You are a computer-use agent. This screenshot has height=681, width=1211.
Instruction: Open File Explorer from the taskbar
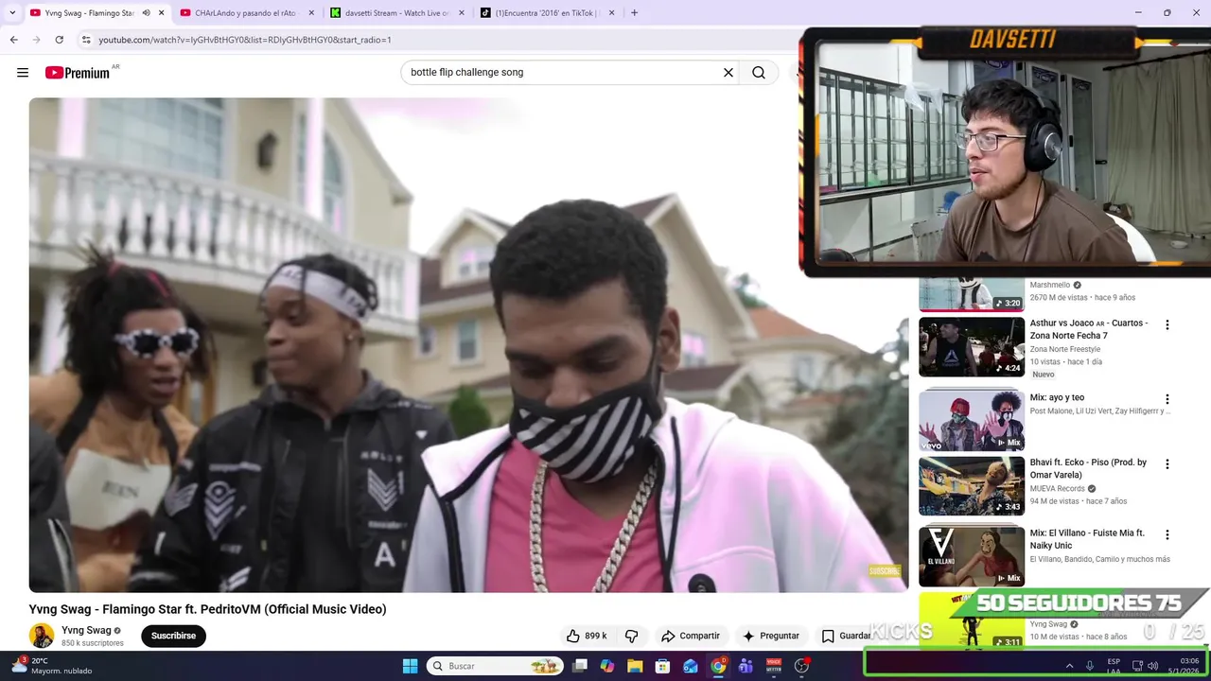tap(635, 666)
